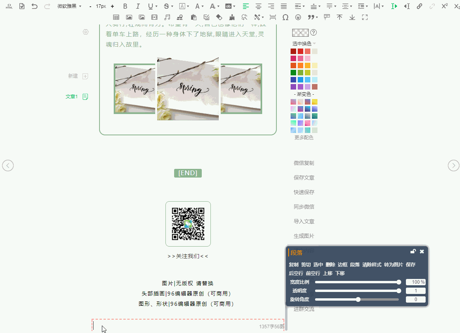Toggle italic text style
This screenshot has height=333, width=460.
click(x=138, y=6)
